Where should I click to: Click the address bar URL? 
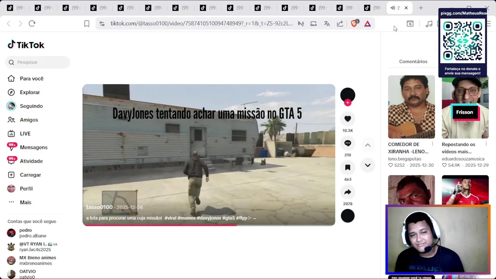201,24
